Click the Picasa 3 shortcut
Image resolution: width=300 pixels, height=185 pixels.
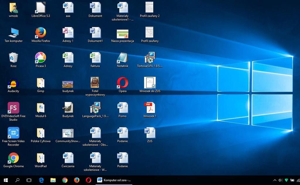(x=40, y=58)
